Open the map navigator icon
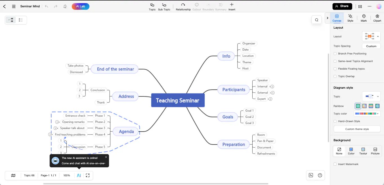 pos(13,175)
